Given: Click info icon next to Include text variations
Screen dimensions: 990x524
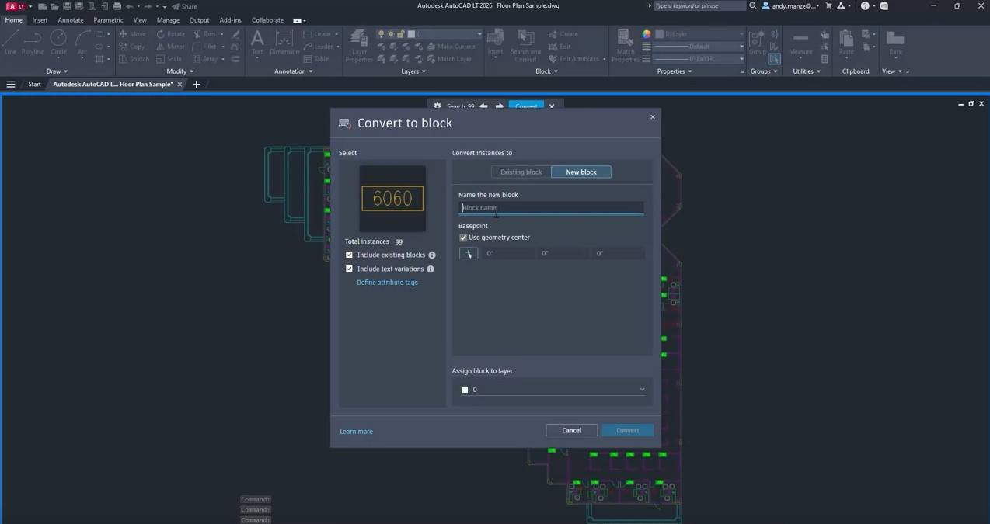Looking at the screenshot, I should click(431, 269).
